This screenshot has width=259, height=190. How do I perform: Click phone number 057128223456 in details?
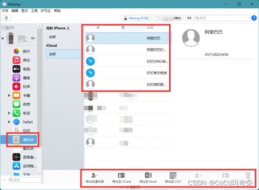click(216, 54)
